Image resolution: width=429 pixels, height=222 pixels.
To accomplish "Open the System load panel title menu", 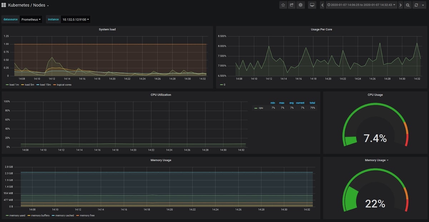I will (x=107, y=29).
